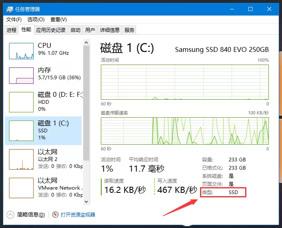Click the resource monitor icon
The image size is (282, 228).
[x=55, y=215]
